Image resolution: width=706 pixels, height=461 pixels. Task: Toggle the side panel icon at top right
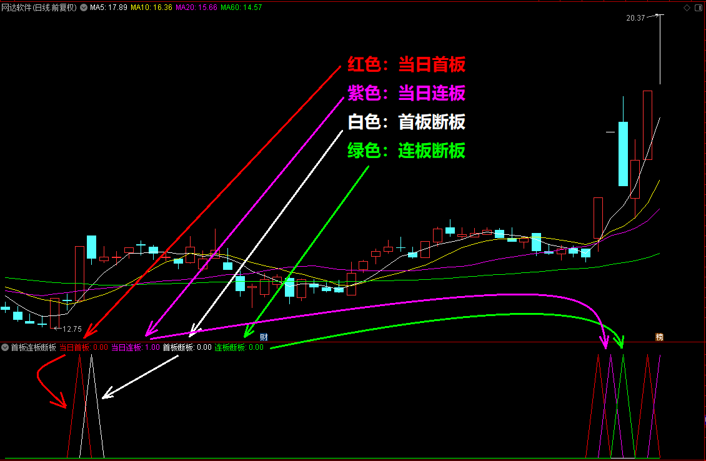point(699,7)
